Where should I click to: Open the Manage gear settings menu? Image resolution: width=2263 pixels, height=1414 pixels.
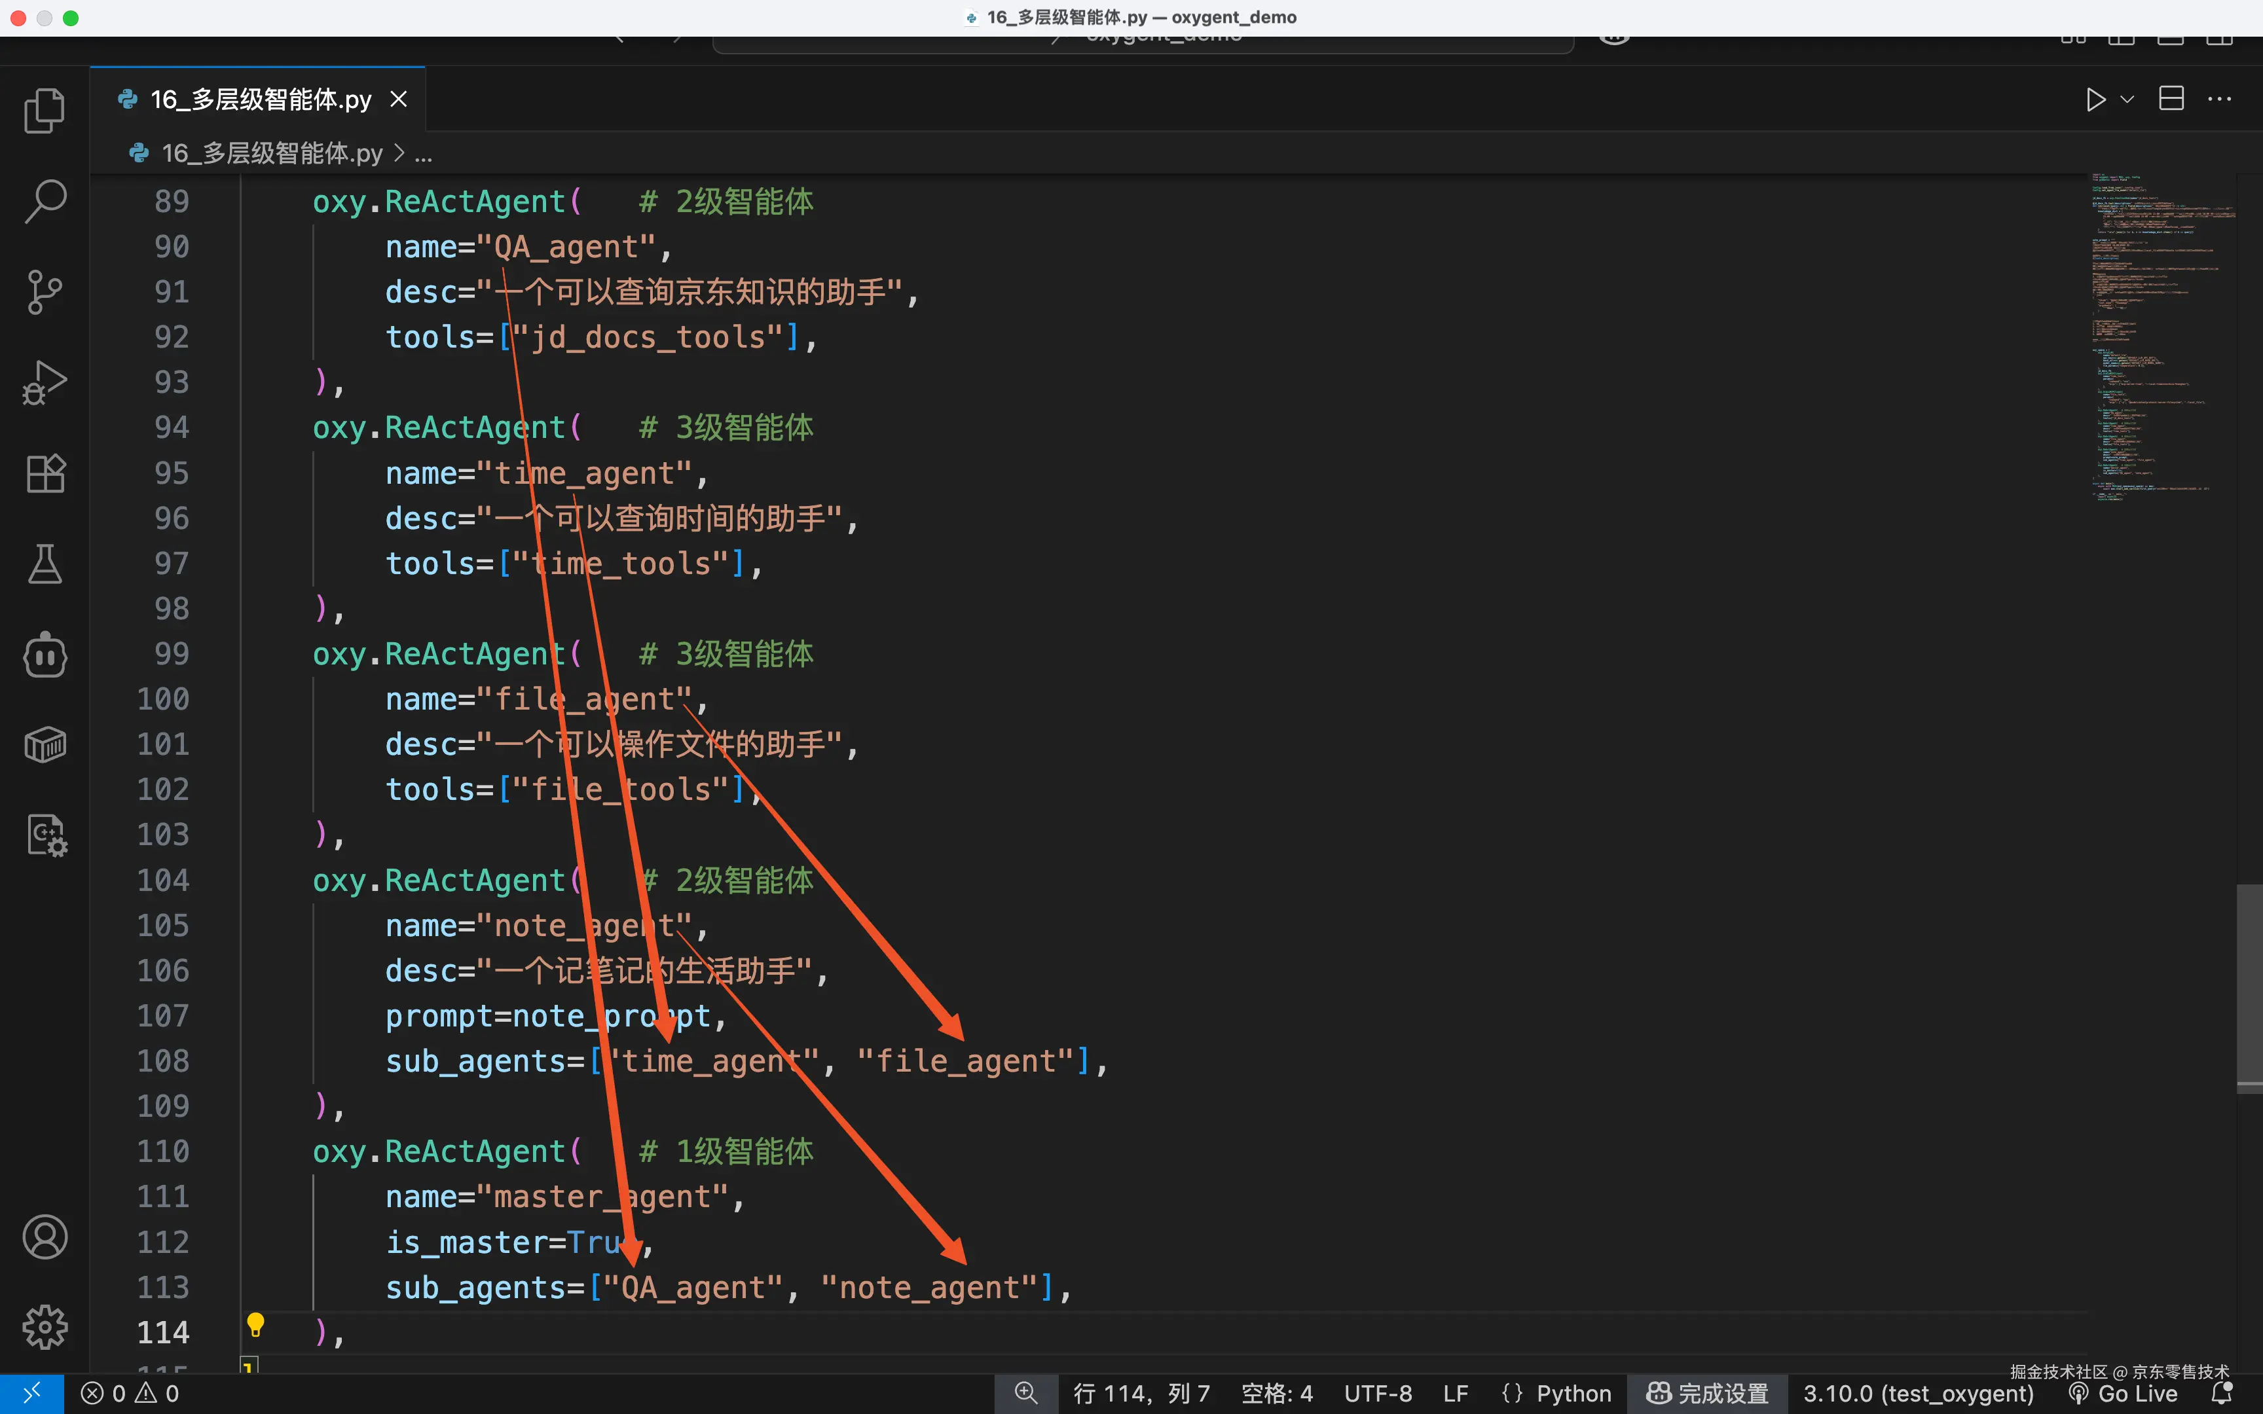[44, 1327]
